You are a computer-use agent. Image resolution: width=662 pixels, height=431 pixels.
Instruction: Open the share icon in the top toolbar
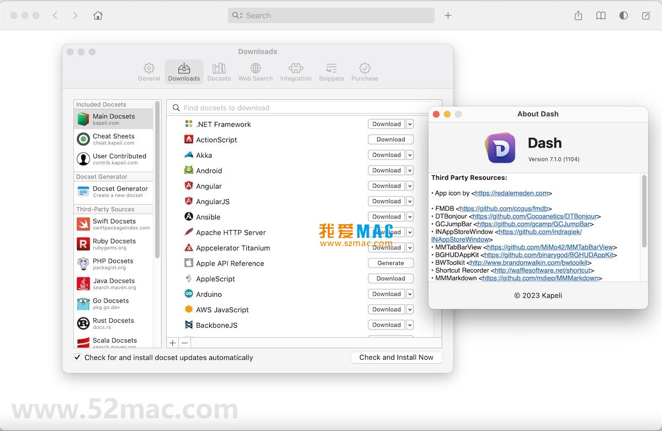[579, 15]
